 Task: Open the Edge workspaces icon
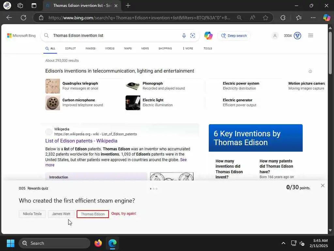(20, 6)
